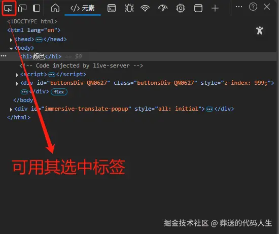The height and width of the screenshot is (234, 279).
Task: Collapse the body element node
Action: pos(11,48)
